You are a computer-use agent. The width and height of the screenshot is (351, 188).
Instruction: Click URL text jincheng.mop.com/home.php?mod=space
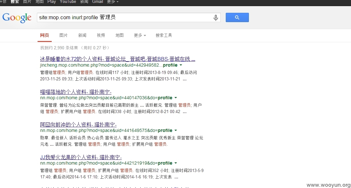pyautogui.click(x=109, y=65)
